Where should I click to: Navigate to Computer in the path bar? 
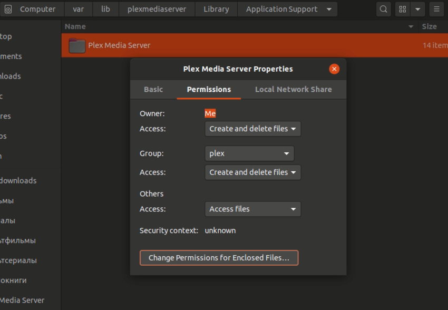coord(37,9)
